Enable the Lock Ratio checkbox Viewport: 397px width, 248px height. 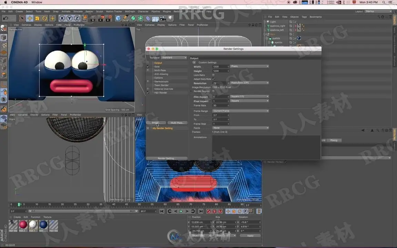(213, 75)
